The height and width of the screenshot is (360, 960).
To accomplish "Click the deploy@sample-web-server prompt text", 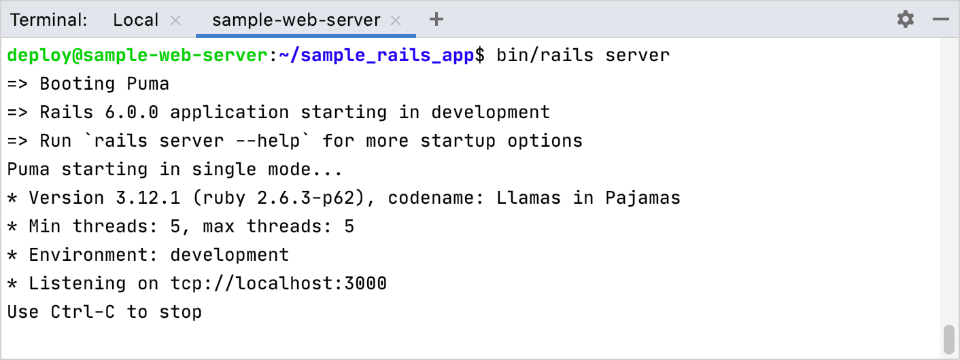I will [x=137, y=55].
